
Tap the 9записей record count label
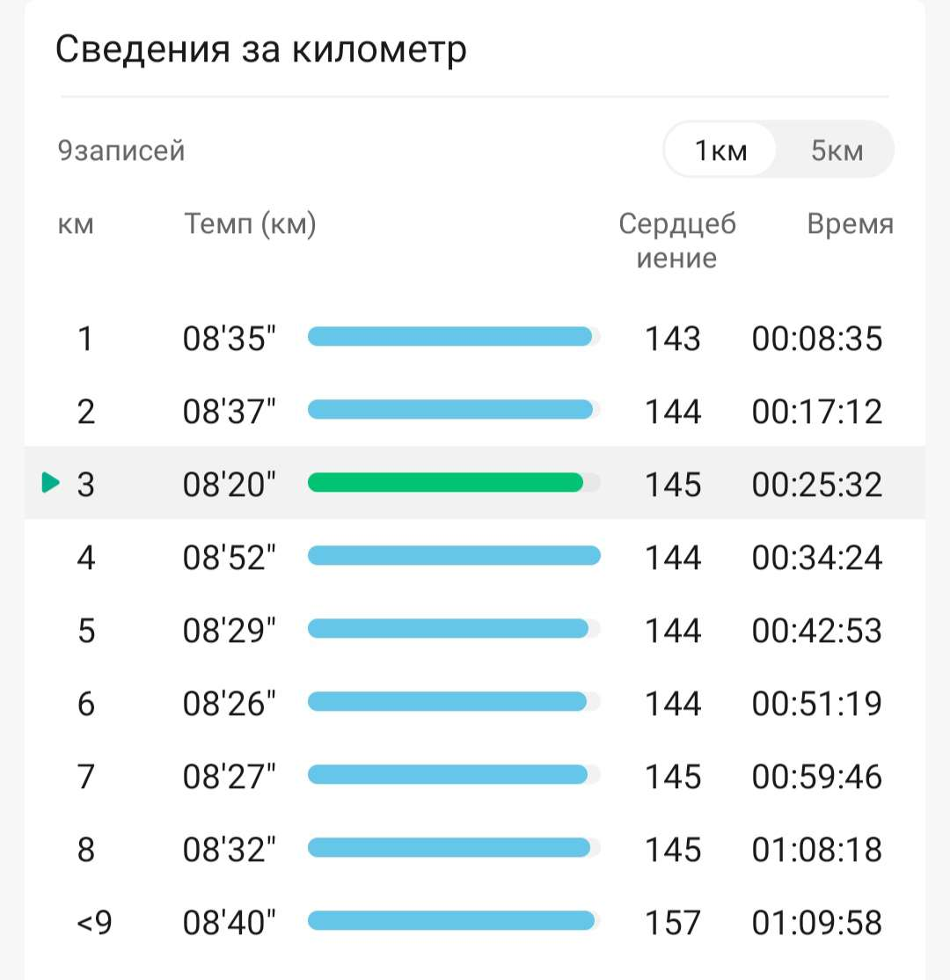[x=121, y=150]
